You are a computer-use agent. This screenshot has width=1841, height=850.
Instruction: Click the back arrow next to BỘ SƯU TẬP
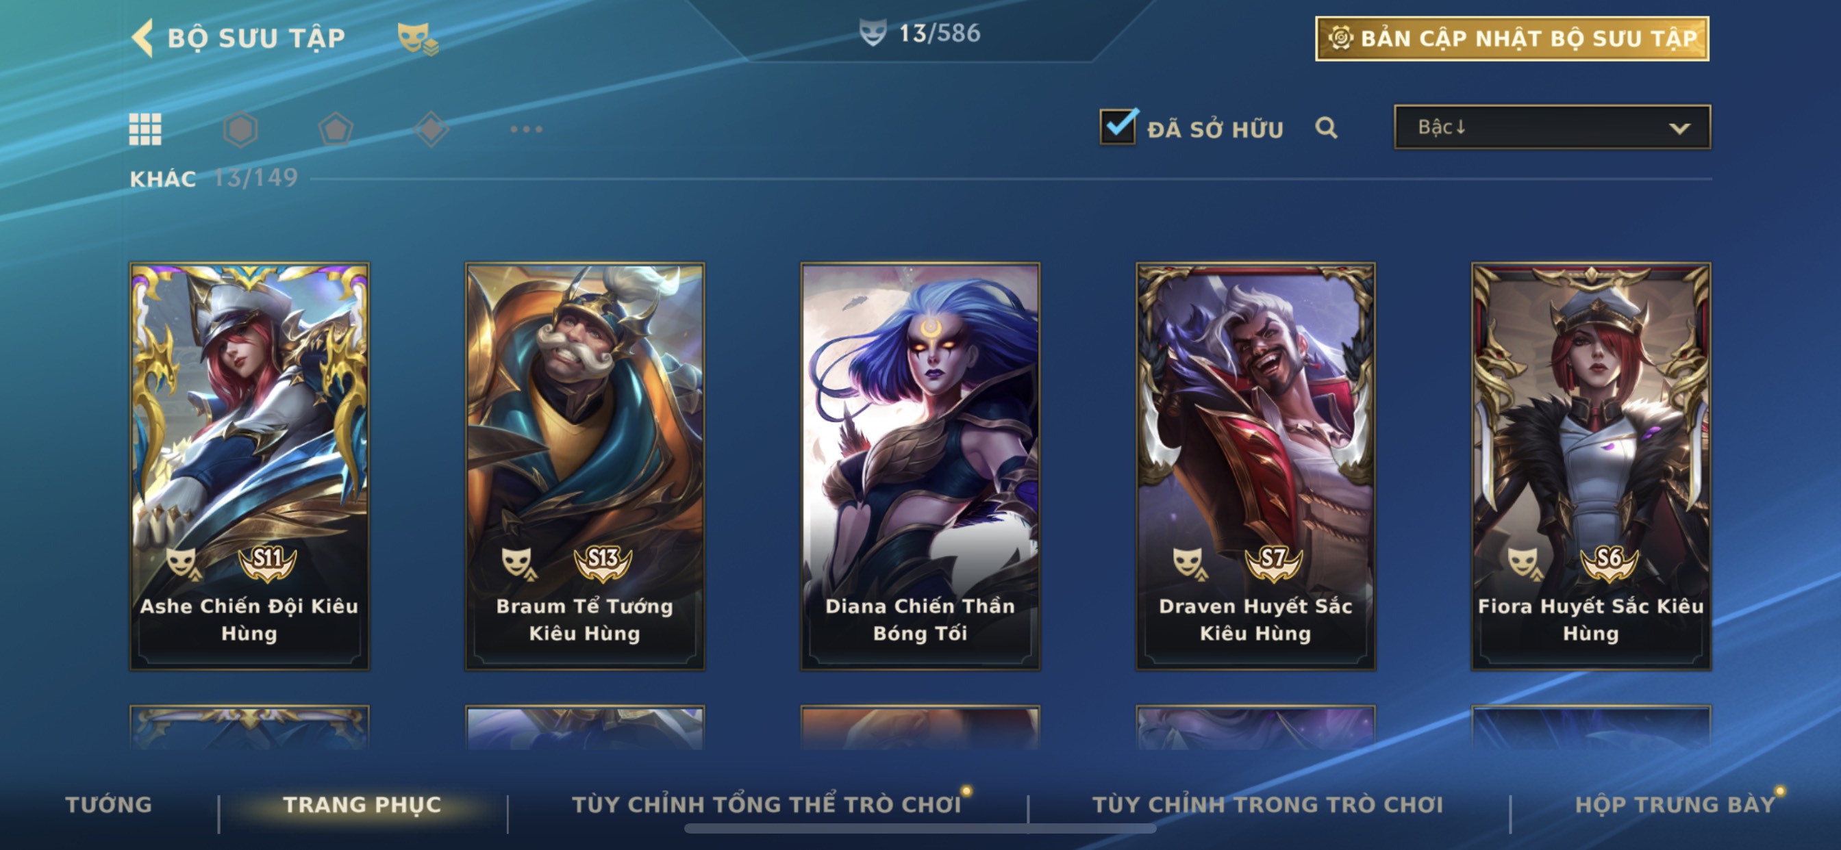pyautogui.click(x=143, y=37)
